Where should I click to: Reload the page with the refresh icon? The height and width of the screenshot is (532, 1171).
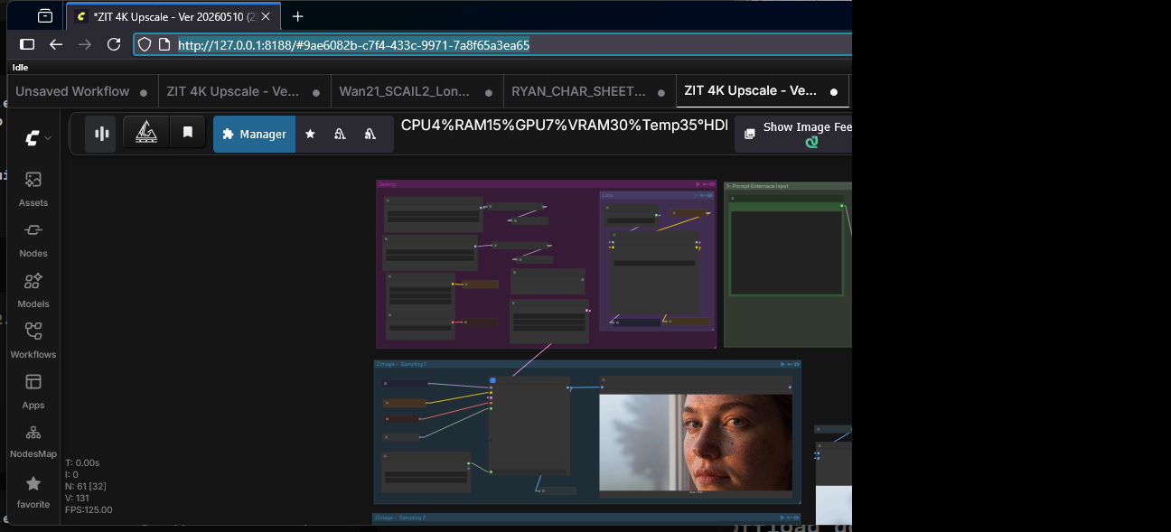114,44
